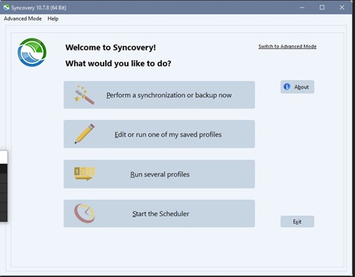This screenshot has height=277, width=355.
Task: Select Edit or run one of my saved profiles
Action: (x=159, y=134)
